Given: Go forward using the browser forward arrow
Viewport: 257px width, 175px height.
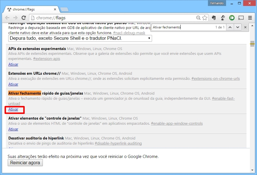Looking at the screenshot, I should coord(15,18).
